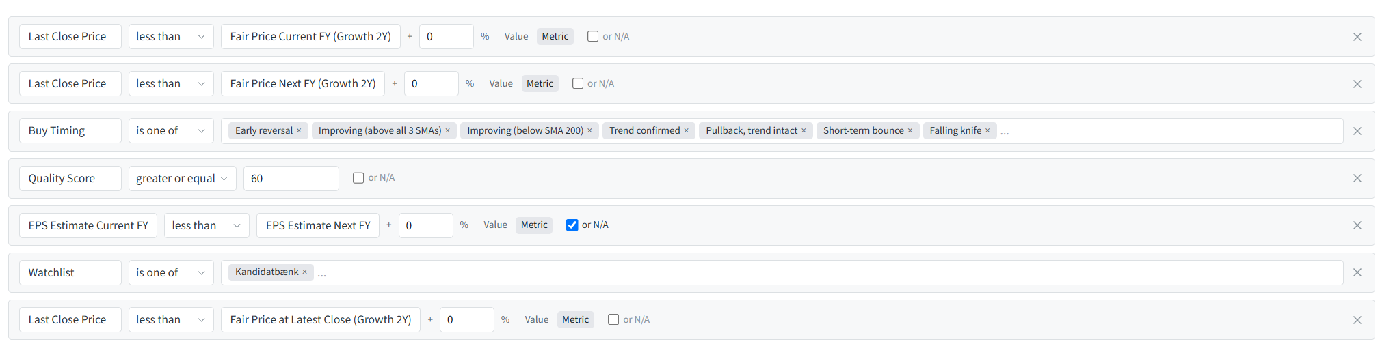Select Value mode in Fair Price at Latest Close row

click(x=537, y=320)
